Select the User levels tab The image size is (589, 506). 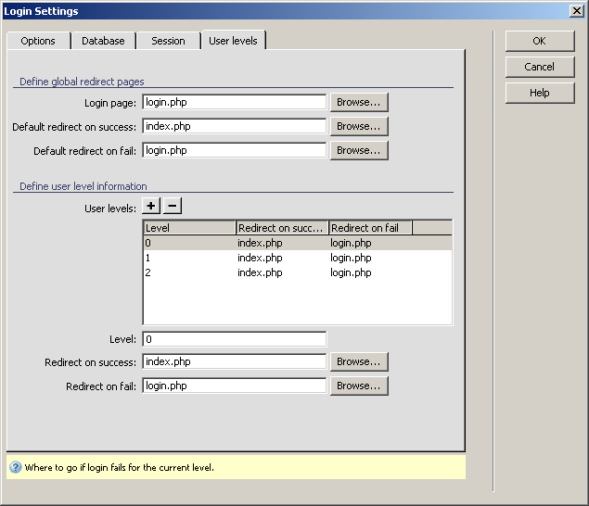point(233,41)
